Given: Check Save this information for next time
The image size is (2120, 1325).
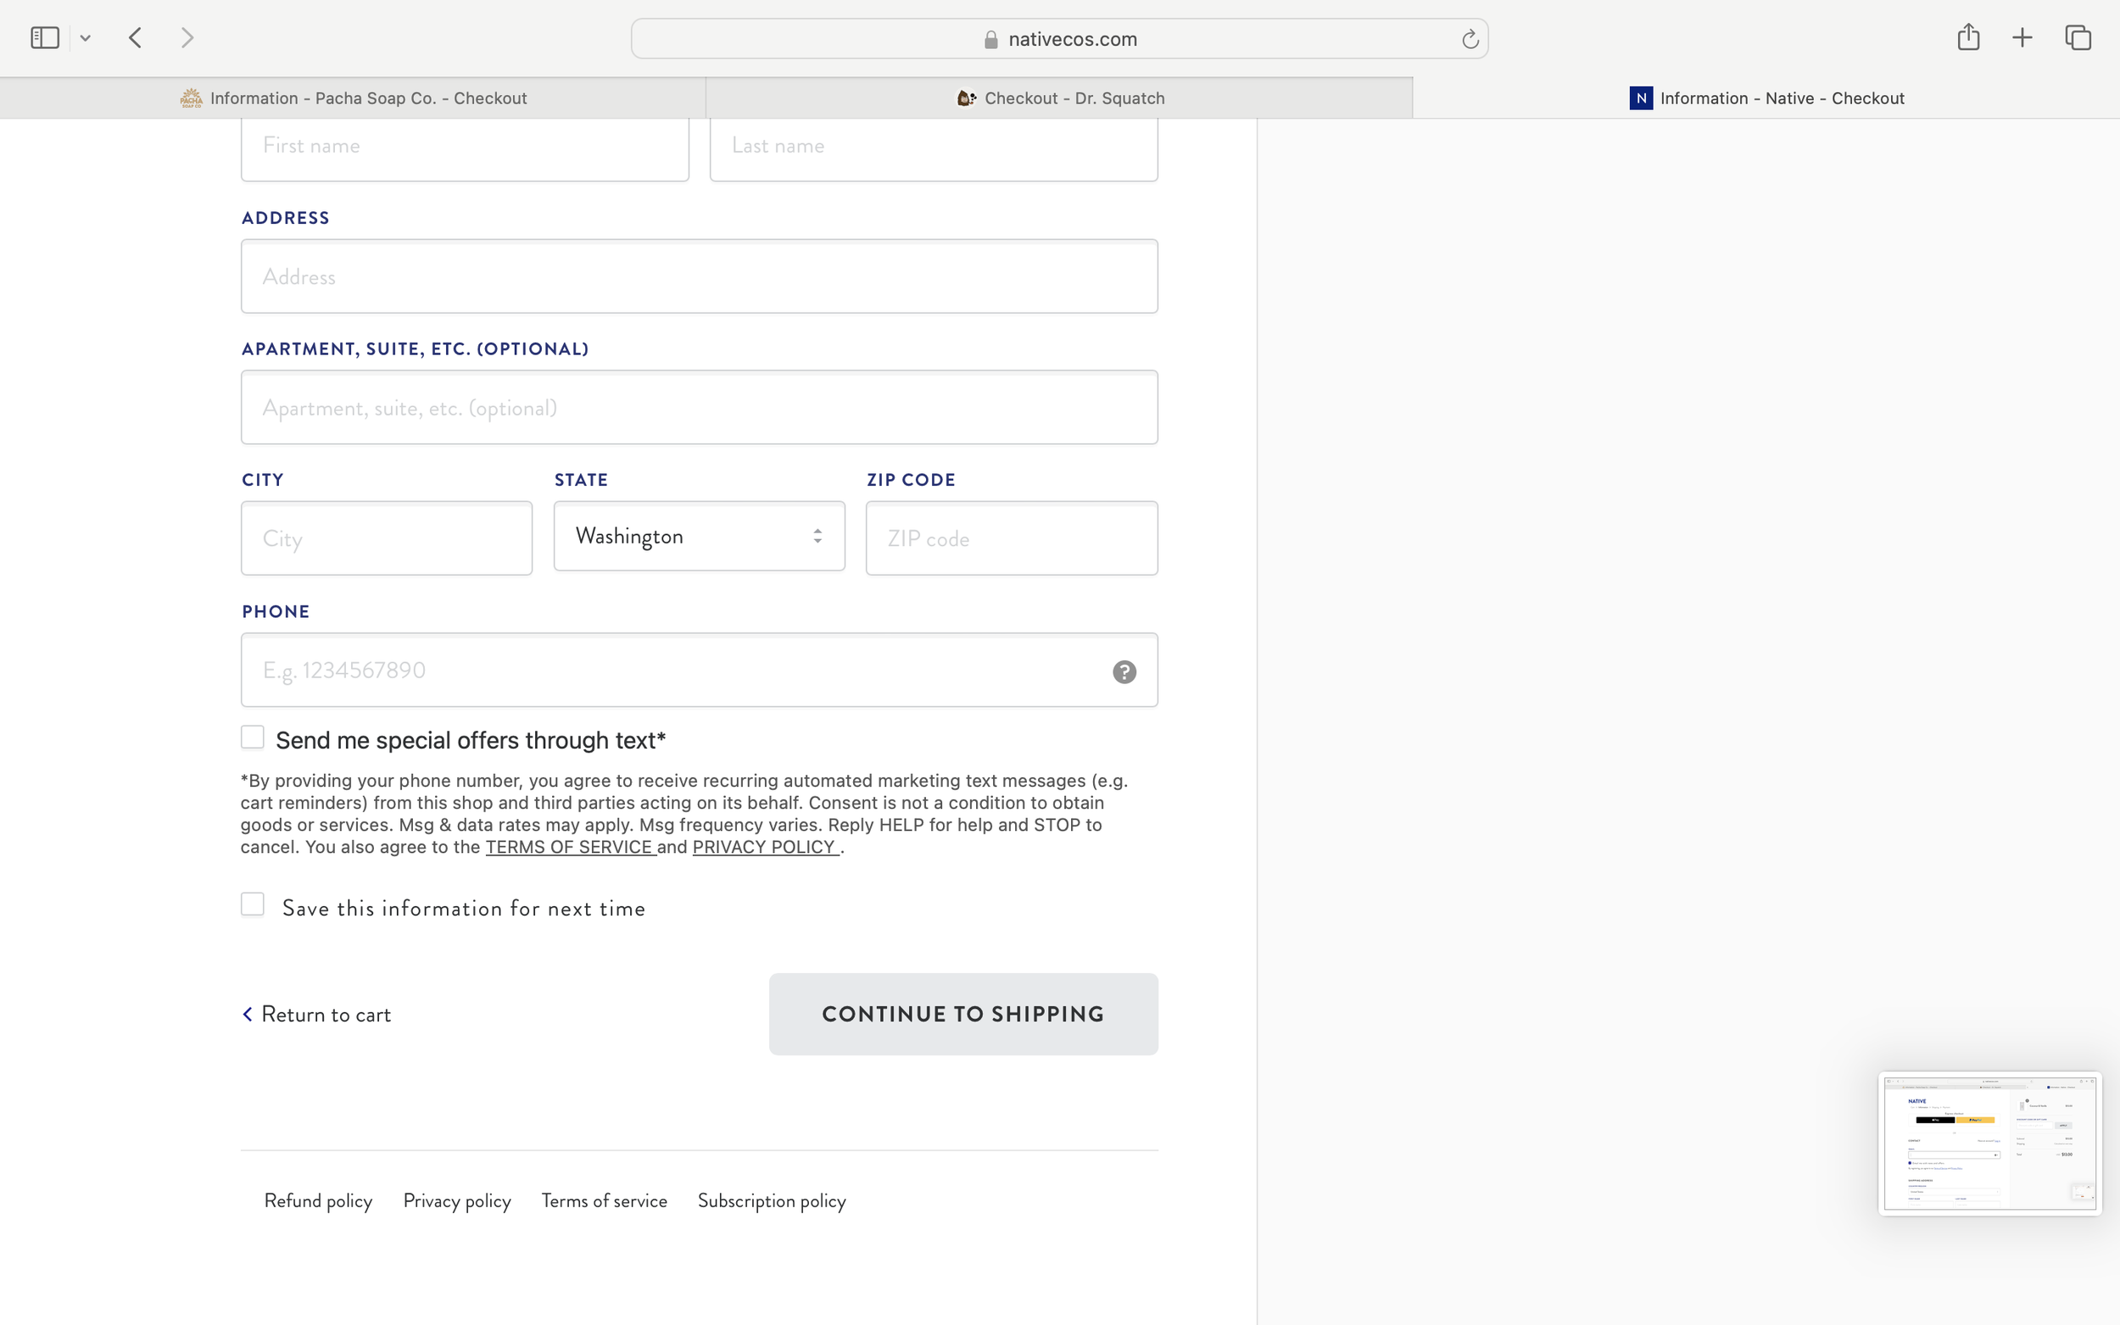Looking at the screenshot, I should (253, 904).
